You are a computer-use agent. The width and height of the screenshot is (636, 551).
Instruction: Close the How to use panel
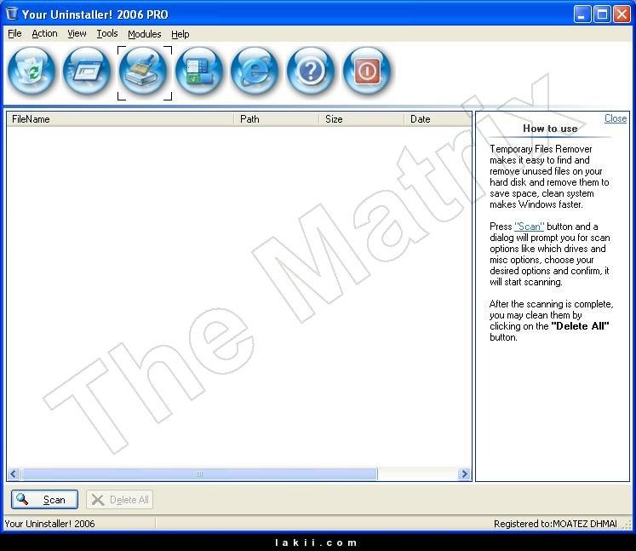(616, 118)
